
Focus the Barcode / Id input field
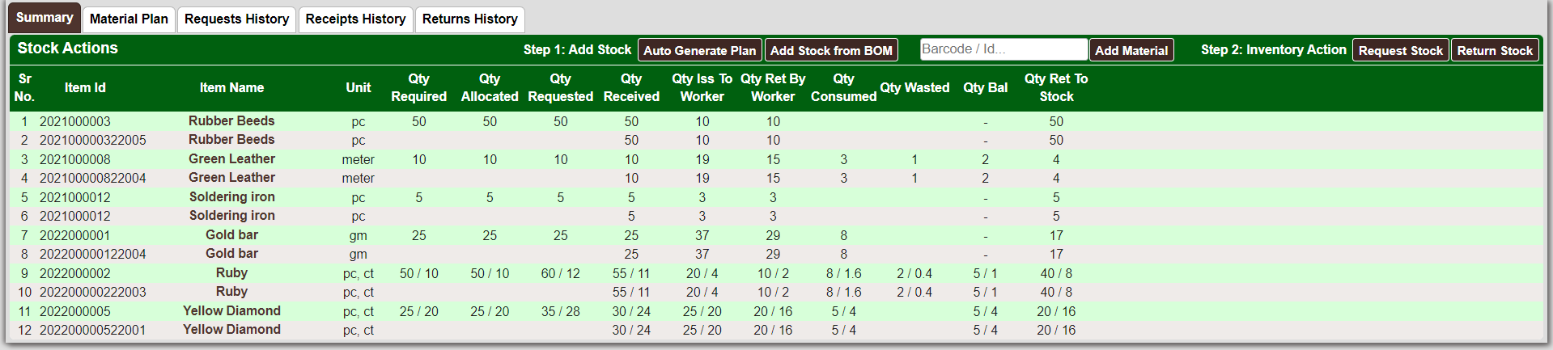(x=1004, y=49)
